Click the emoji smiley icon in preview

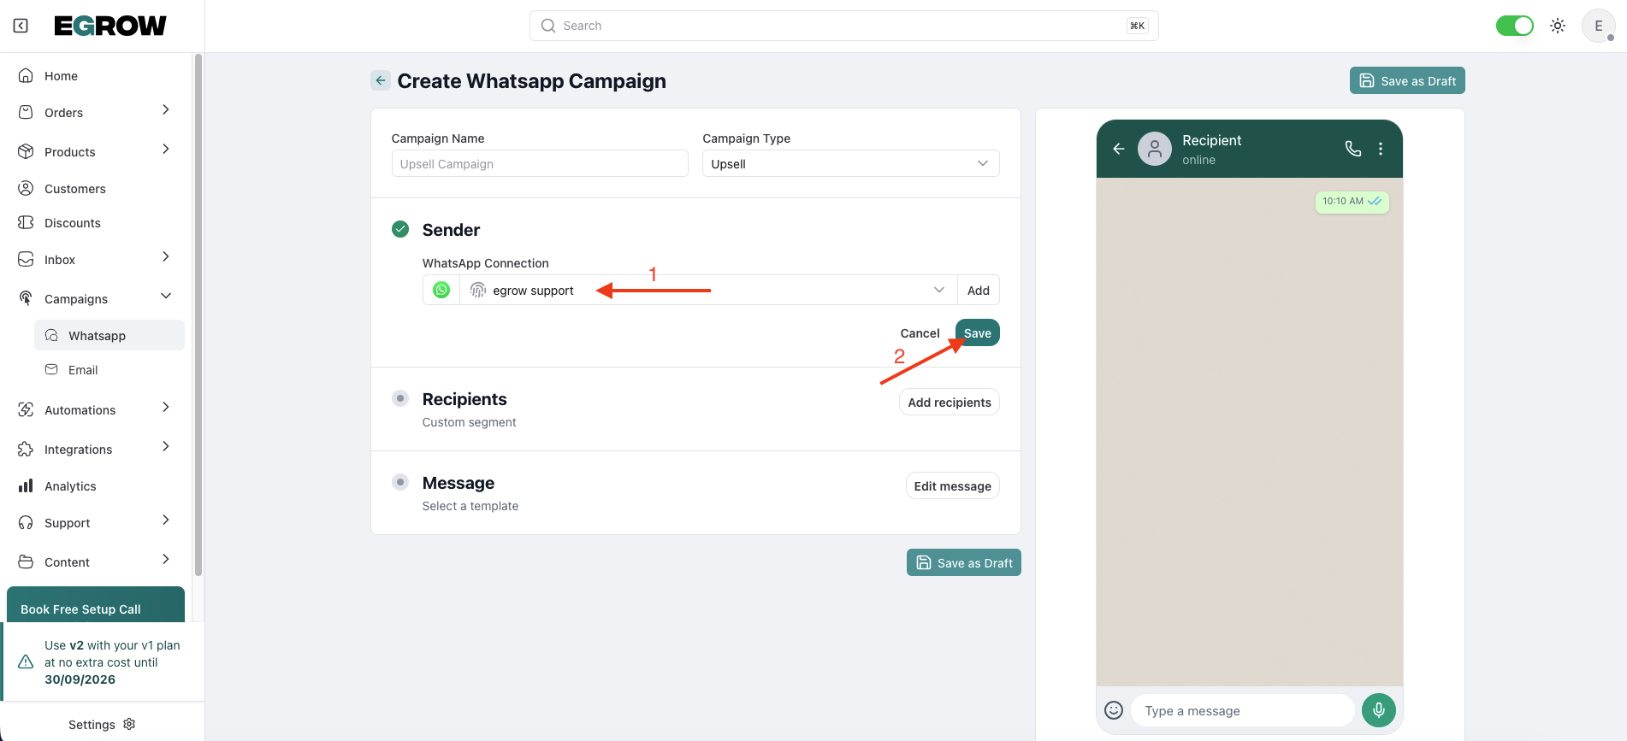(1114, 710)
